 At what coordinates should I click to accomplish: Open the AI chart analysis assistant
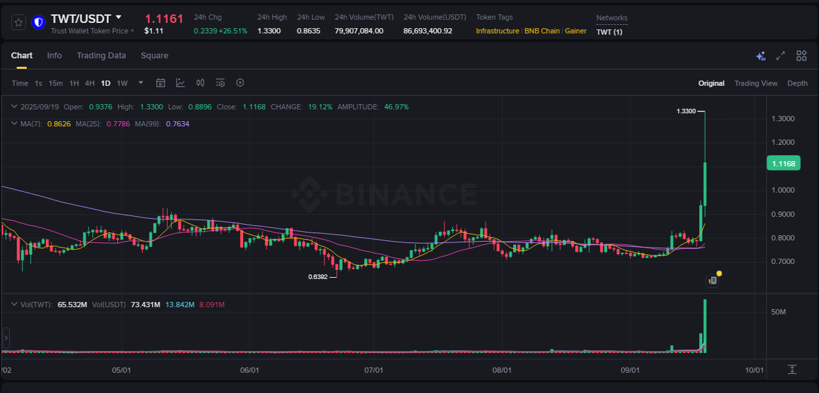761,56
